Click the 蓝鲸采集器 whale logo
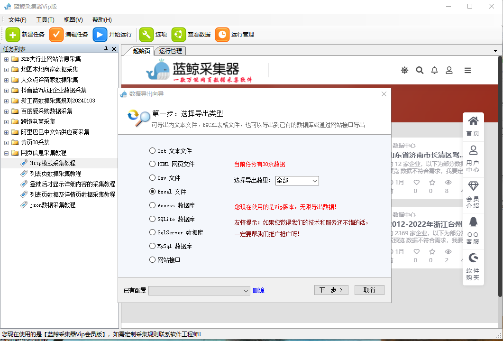 158,70
